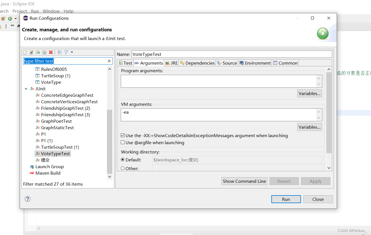371x235 pixels.
Task: Create a new prototype configuration
Action: tap(31, 52)
